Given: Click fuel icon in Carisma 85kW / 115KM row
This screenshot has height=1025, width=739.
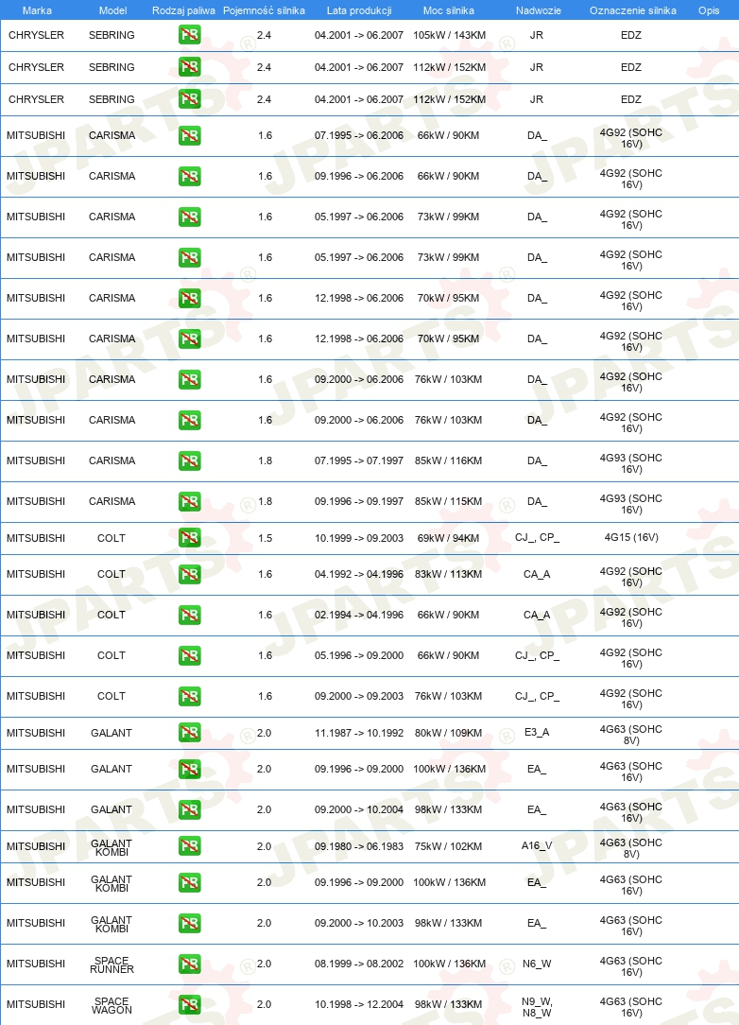Looking at the screenshot, I should 190,501.
